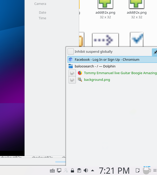Open the clipboard tray icon
Screen dimensions: 157x175
coord(79,171)
